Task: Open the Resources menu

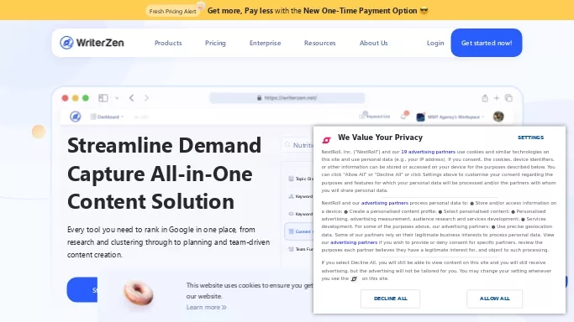Action: coord(319,43)
